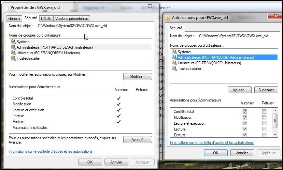283x170 pixels.
Task: Select Utilisateurs row in Propriétés user list
Action: coord(80,53)
